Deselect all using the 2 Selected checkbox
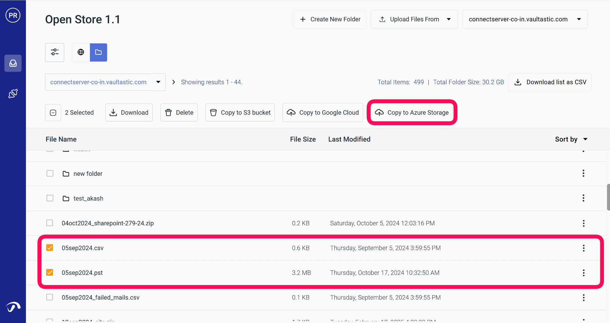This screenshot has width=610, height=323. click(x=53, y=113)
